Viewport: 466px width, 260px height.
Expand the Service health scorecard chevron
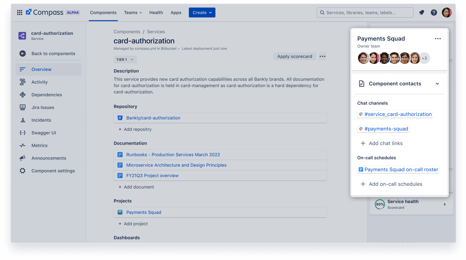[x=445, y=204]
